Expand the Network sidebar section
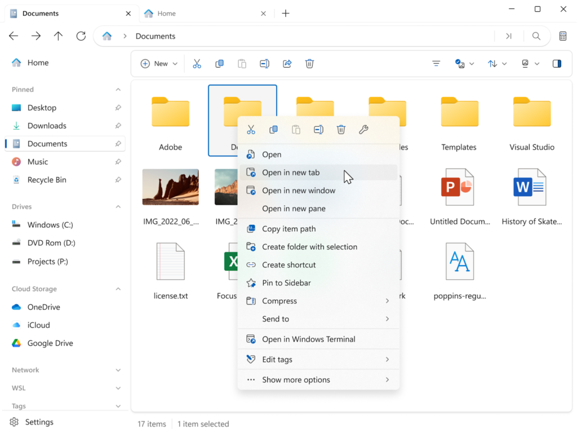577x433 pixels. click(x=118, y=370)
